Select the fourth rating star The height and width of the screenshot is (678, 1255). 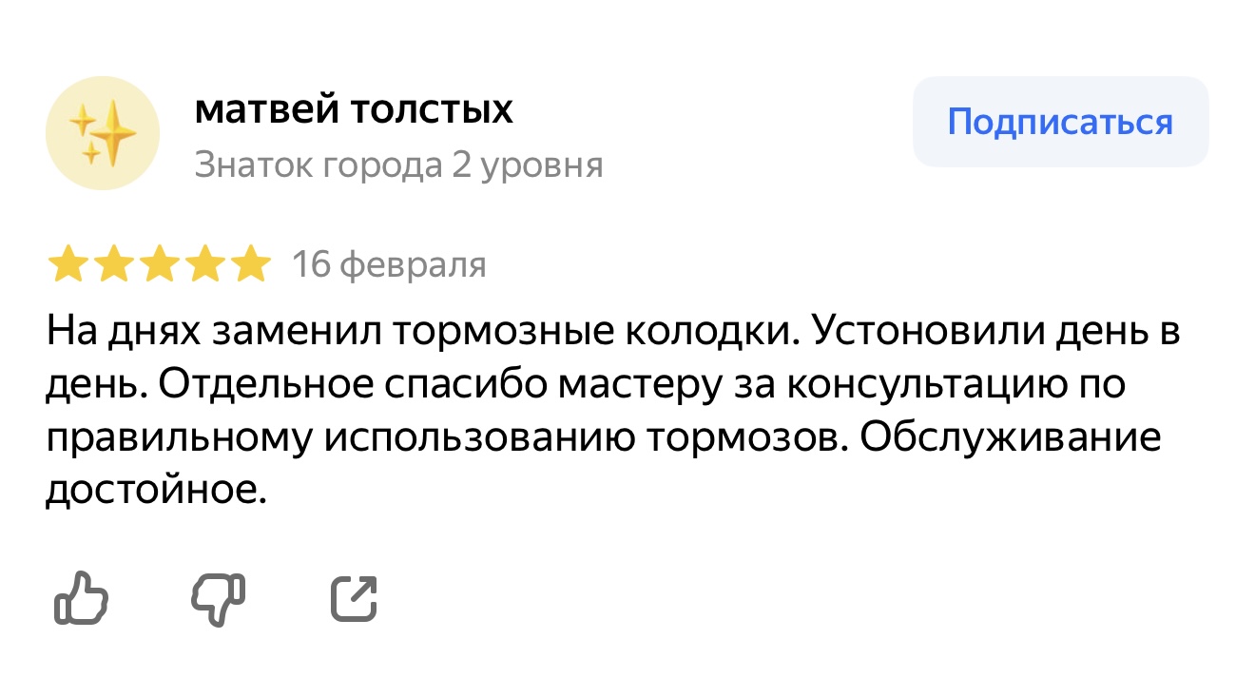(205, 265)
